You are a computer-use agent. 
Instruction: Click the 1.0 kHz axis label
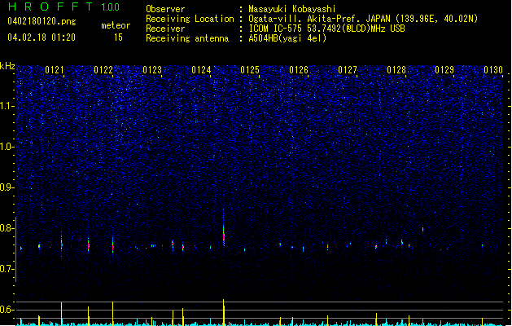tap(7, 147)
